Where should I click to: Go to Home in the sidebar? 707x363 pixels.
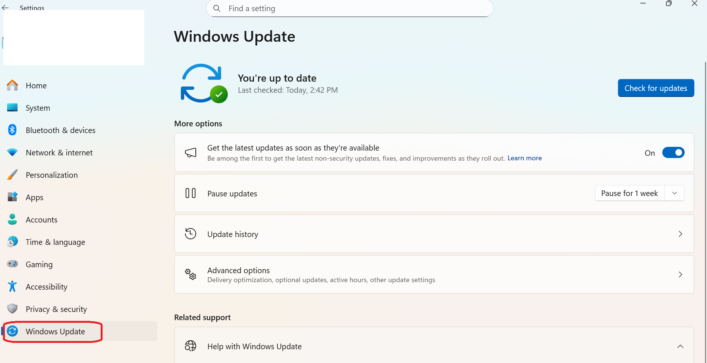point(80,85)
